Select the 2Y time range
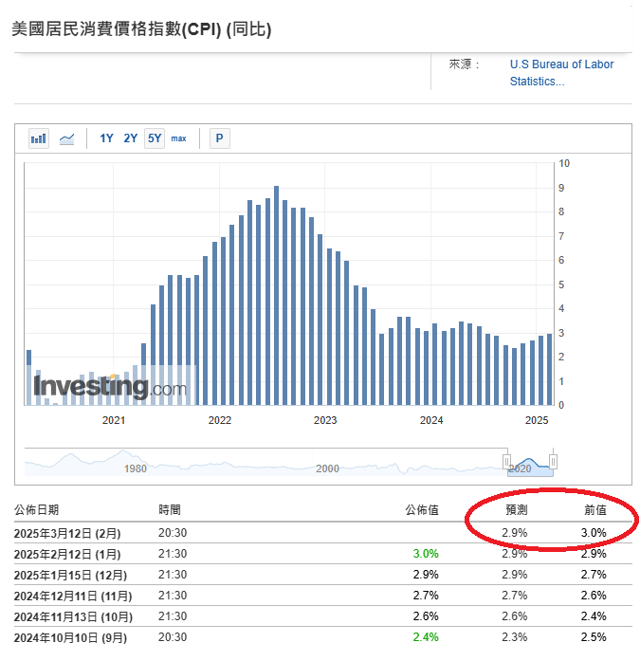The height and width of the screenshot is (661, 640). coord(130,138)
